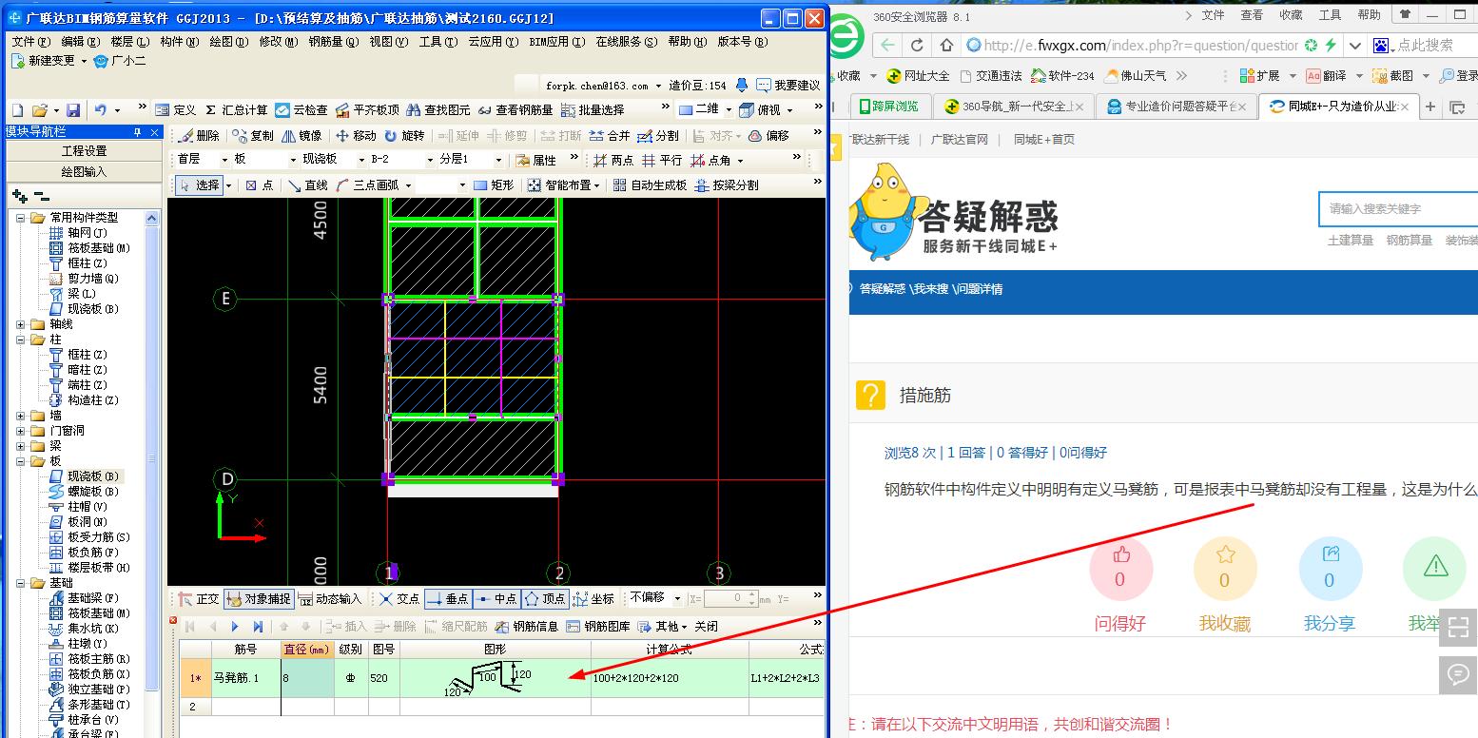Click 关闭 in rebar edit toolbar
This screenshot has width=1478, height=738.
click(x=706, y=627)
